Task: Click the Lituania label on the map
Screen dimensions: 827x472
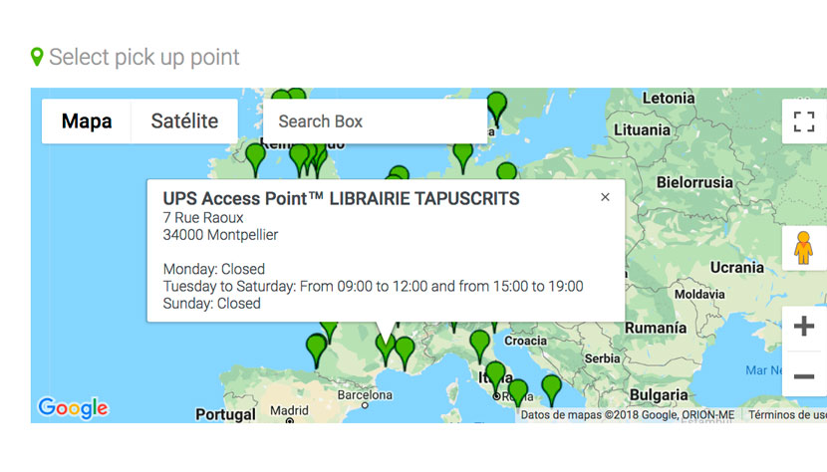Action: (x=642, y=129)
